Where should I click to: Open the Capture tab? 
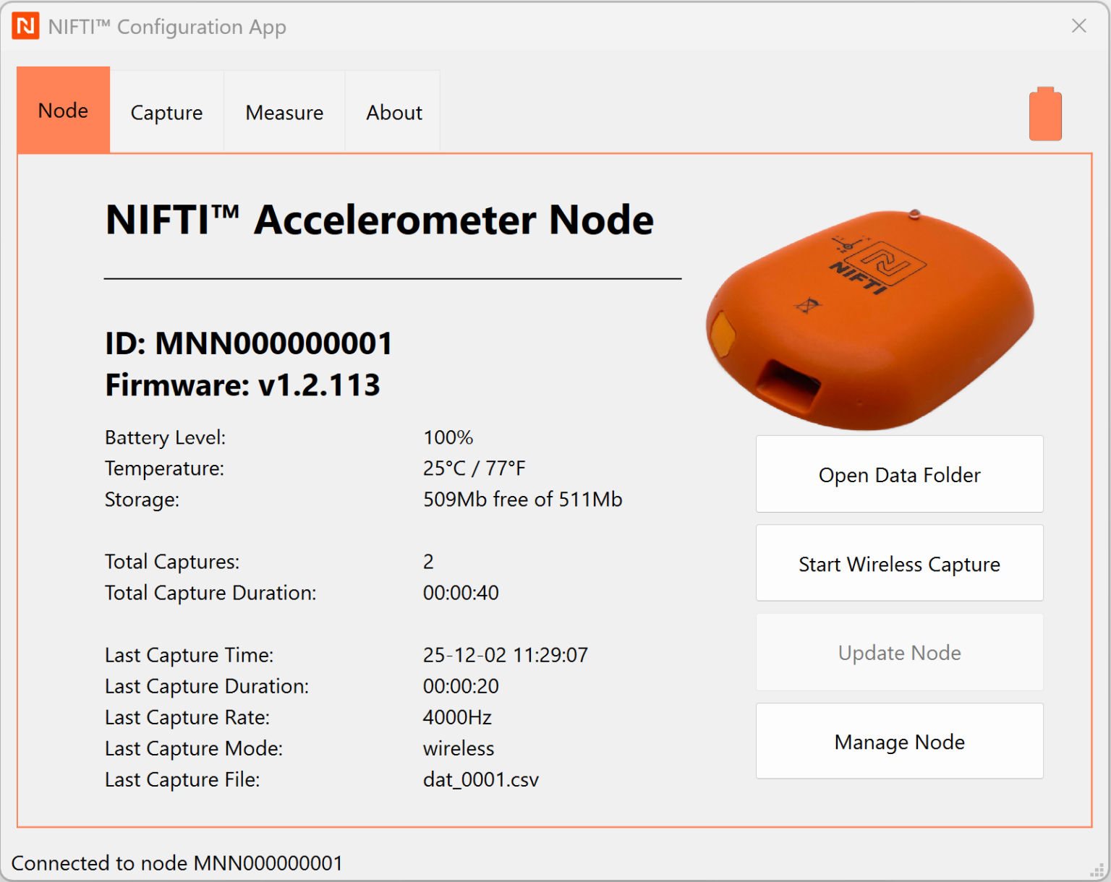click(x=166, y=113)
